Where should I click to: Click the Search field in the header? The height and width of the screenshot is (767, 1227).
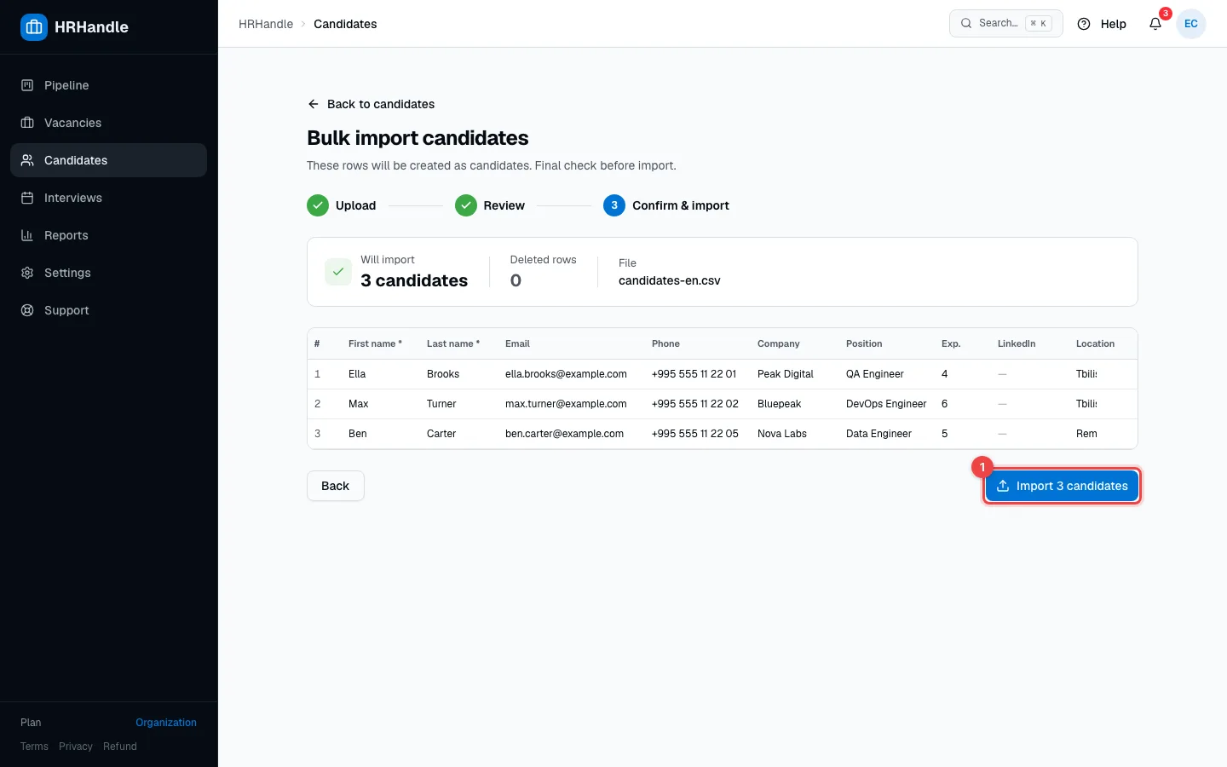[1006, 23]
